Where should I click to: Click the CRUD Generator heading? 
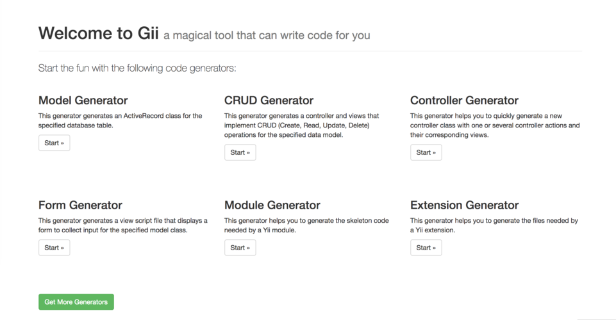pyautogui.click(x=269, y=100)
